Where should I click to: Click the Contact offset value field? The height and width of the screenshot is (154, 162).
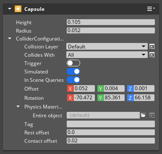pyautogui.click(x=111, y=141)
